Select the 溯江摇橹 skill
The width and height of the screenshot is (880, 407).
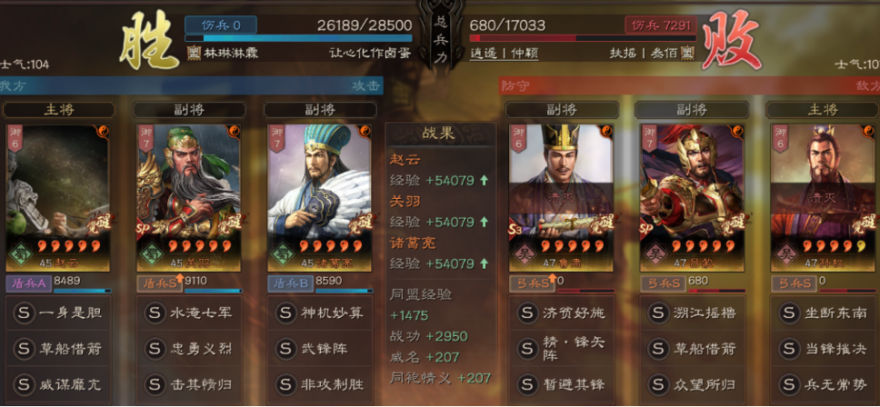point(693,313)
